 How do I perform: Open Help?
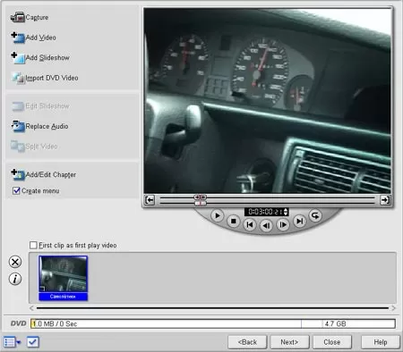click(x=381, y=342)
